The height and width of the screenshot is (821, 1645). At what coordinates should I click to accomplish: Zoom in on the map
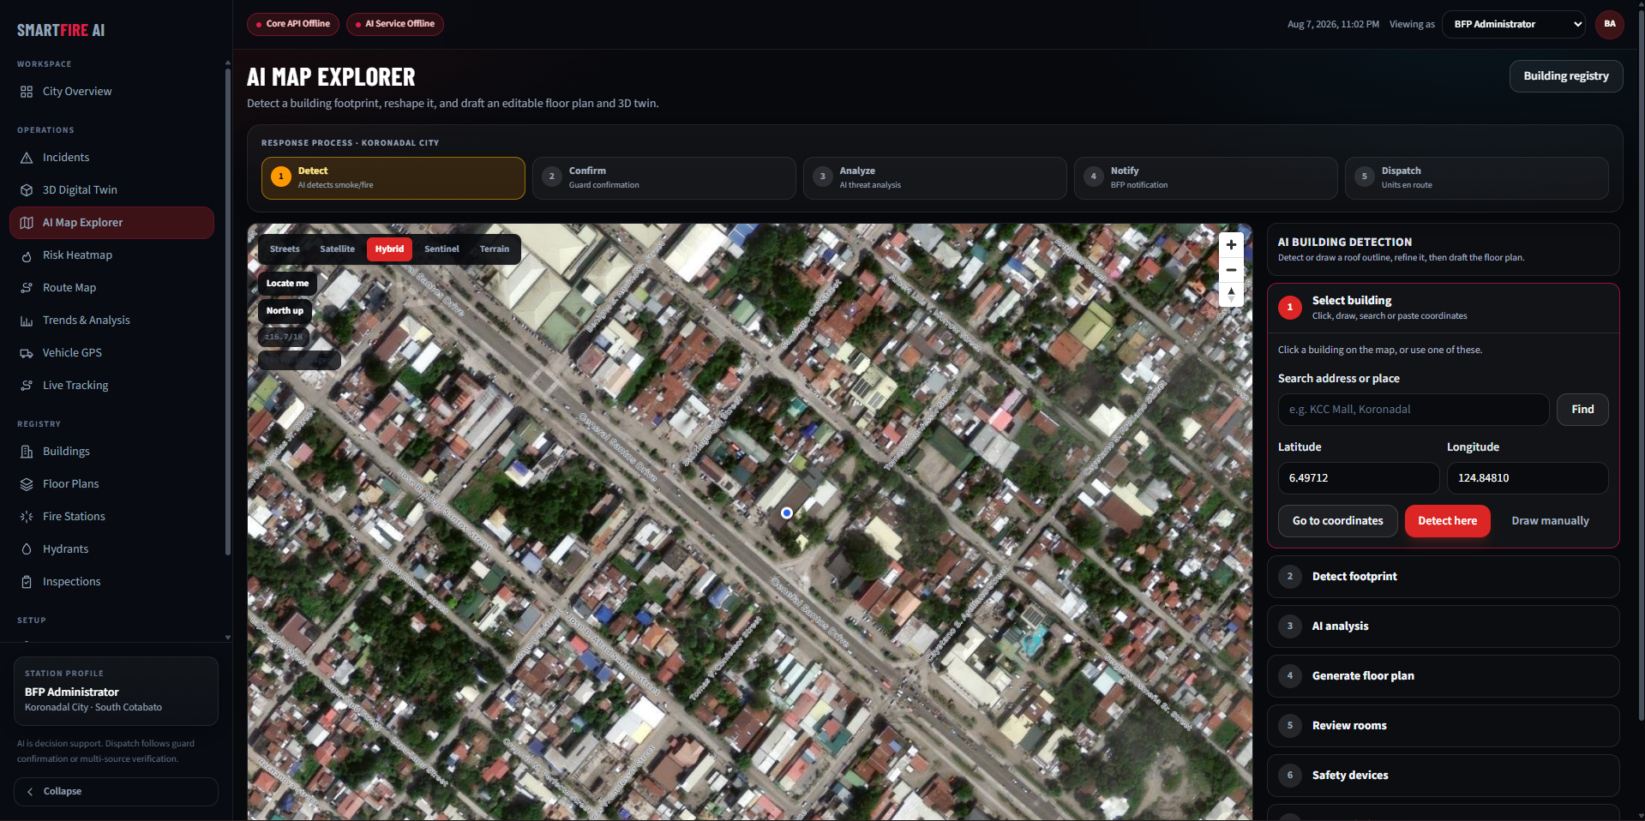[1231, 245]
